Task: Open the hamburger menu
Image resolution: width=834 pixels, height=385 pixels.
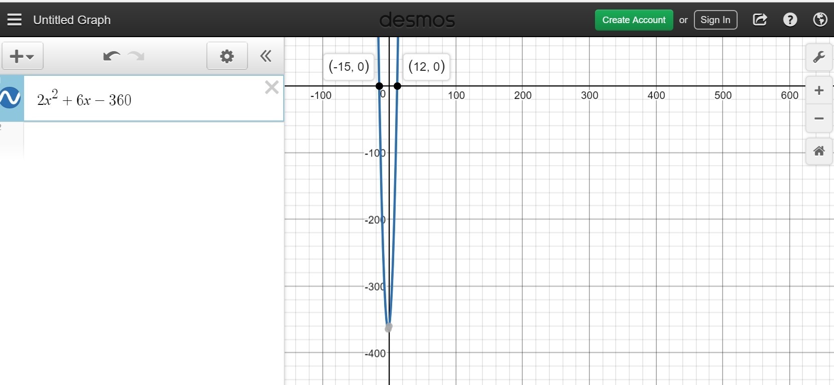Action: tap(15, 20)
